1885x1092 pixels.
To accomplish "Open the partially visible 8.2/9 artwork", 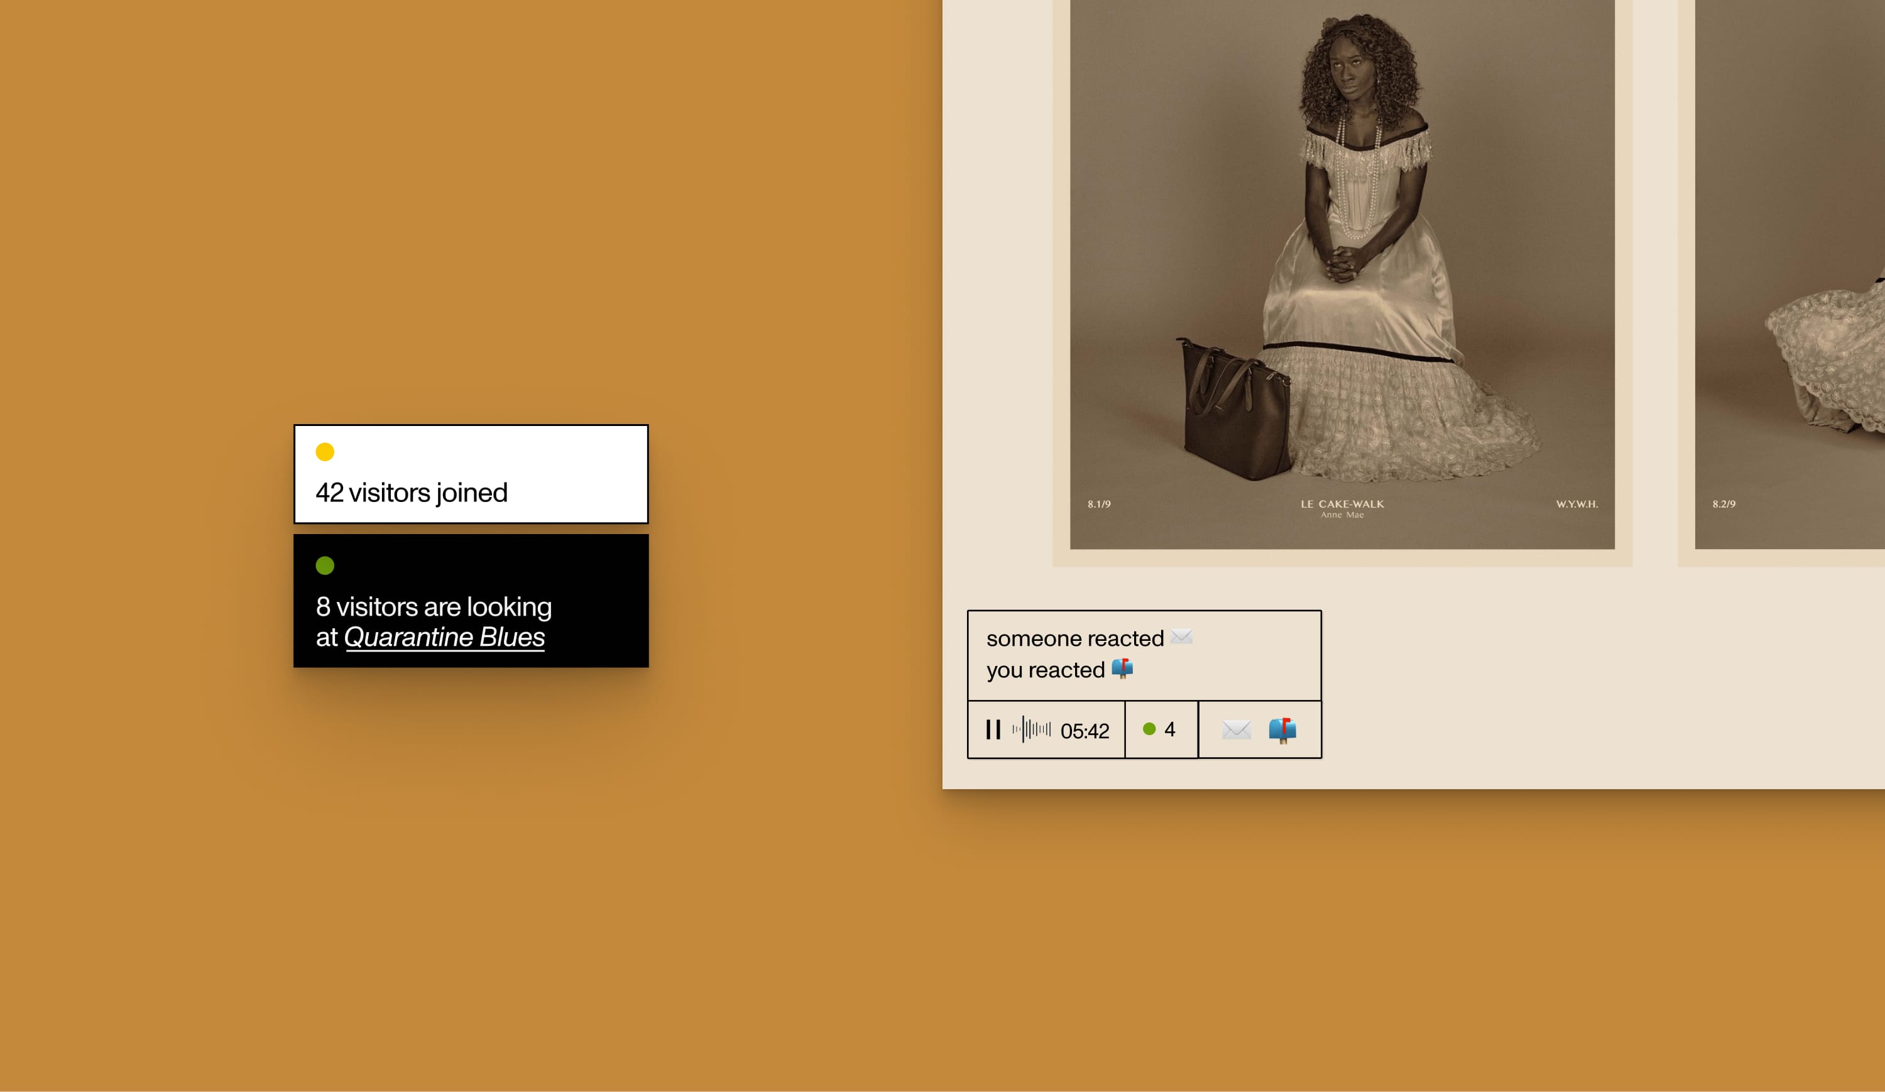I will click(1789, 274).
